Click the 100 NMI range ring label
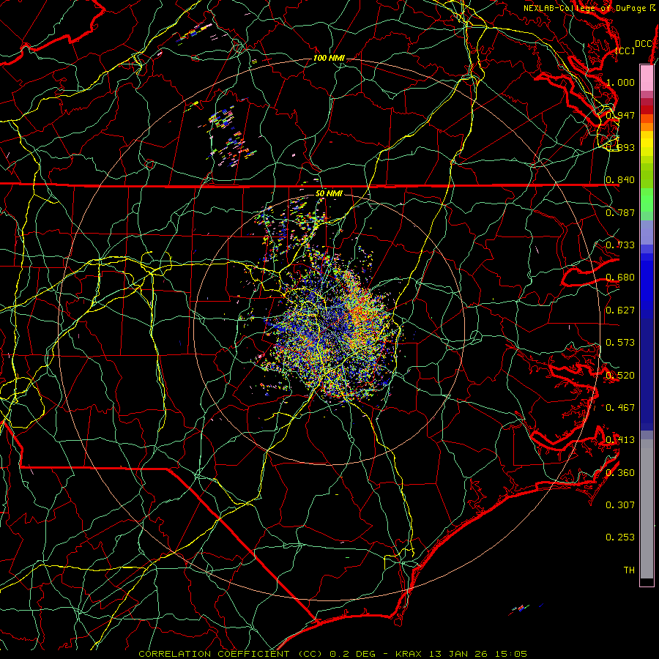Image resolution: width=659 pixels, height=659 pixels. tap(329, 58)
